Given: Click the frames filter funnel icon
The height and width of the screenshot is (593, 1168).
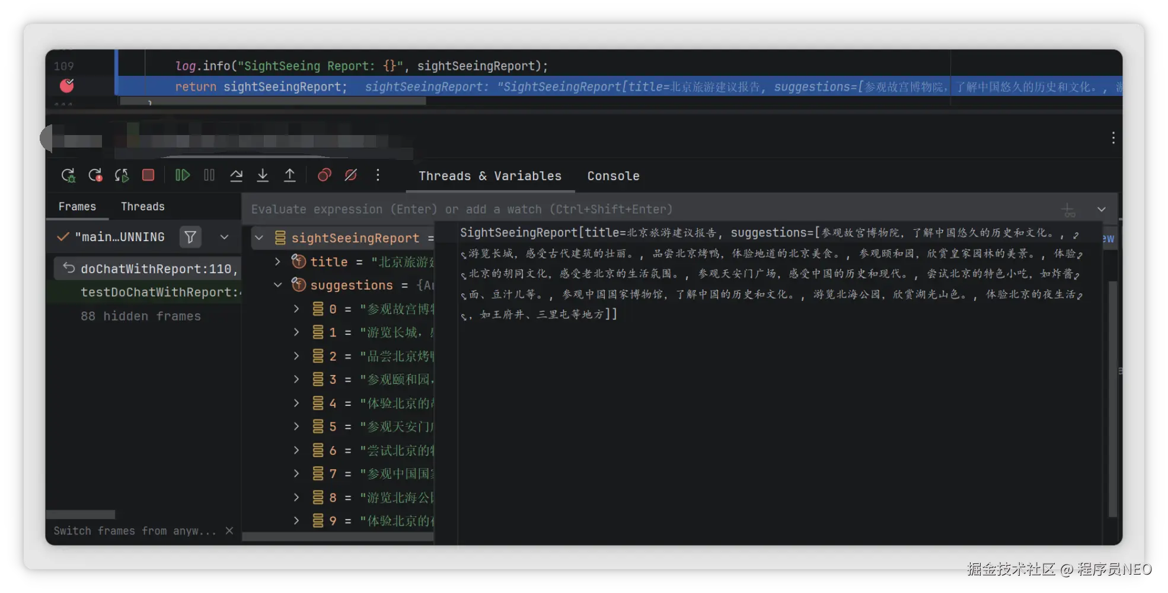Looking at the screenshot, I should [x=190, y=237].
